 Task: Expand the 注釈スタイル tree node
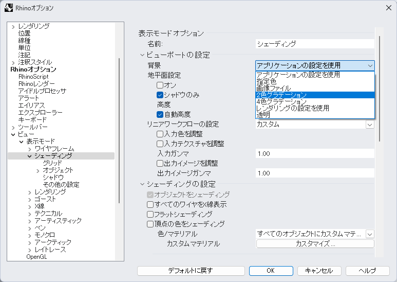pyautogui.click(x=13, y=62)
